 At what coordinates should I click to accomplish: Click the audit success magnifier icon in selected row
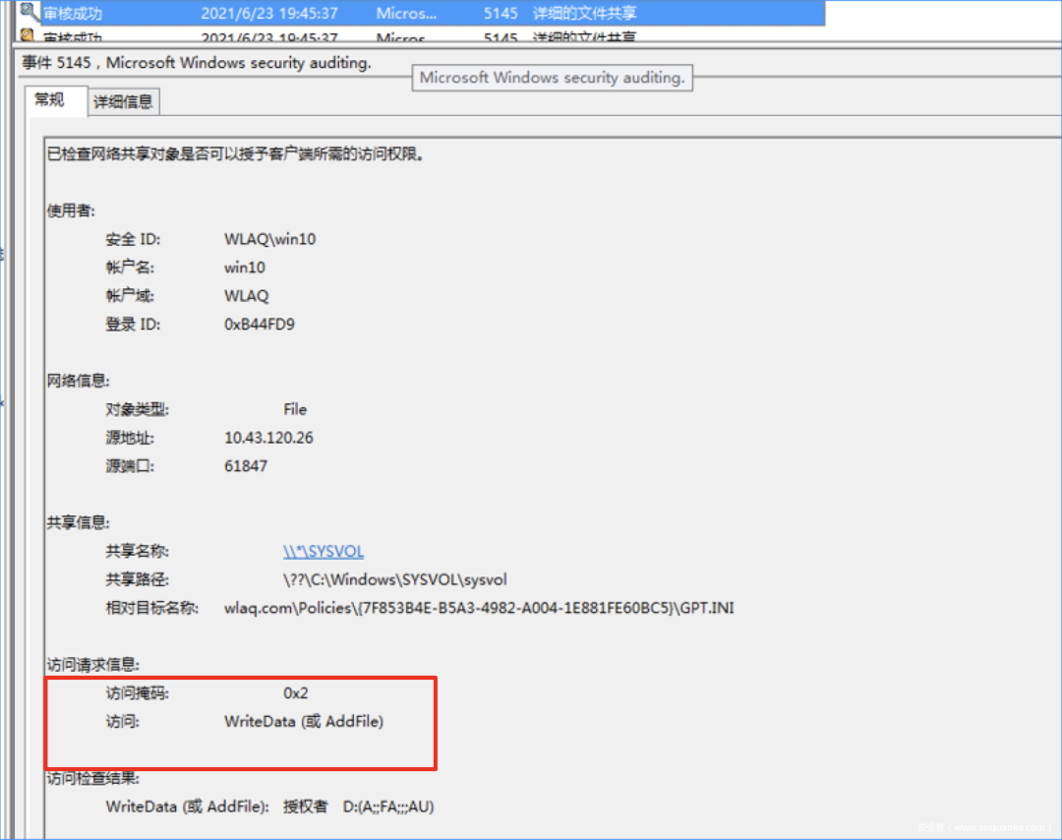[x=29, y=12]
